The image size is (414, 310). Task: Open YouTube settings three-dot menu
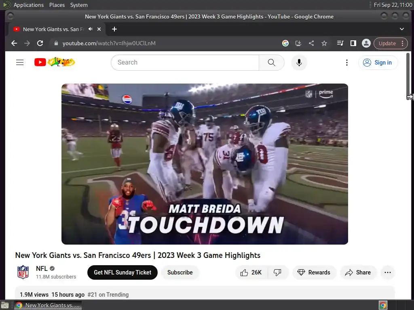point(346,63)
